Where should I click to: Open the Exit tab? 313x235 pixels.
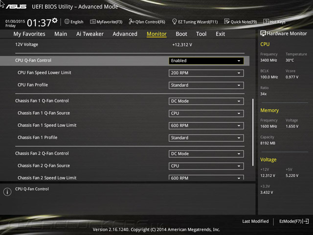(221, 34)
